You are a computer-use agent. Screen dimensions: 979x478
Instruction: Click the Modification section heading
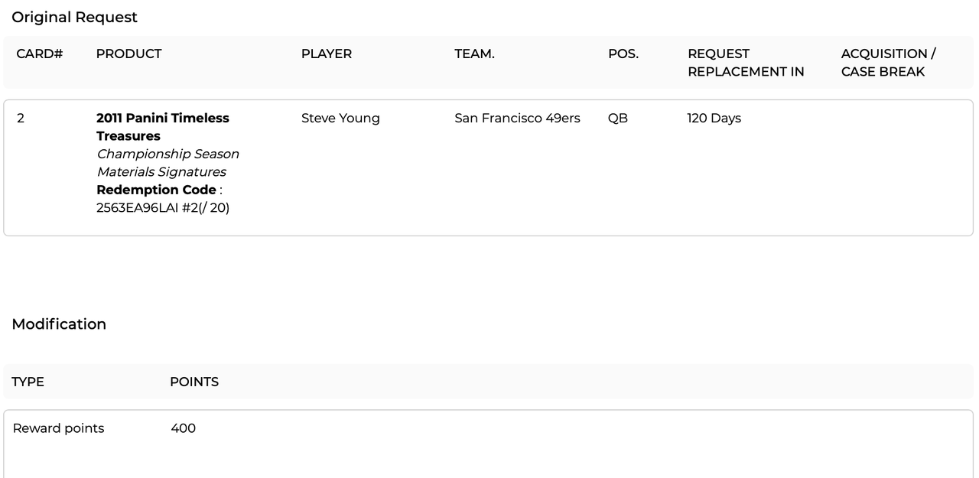tap(59, 324)
